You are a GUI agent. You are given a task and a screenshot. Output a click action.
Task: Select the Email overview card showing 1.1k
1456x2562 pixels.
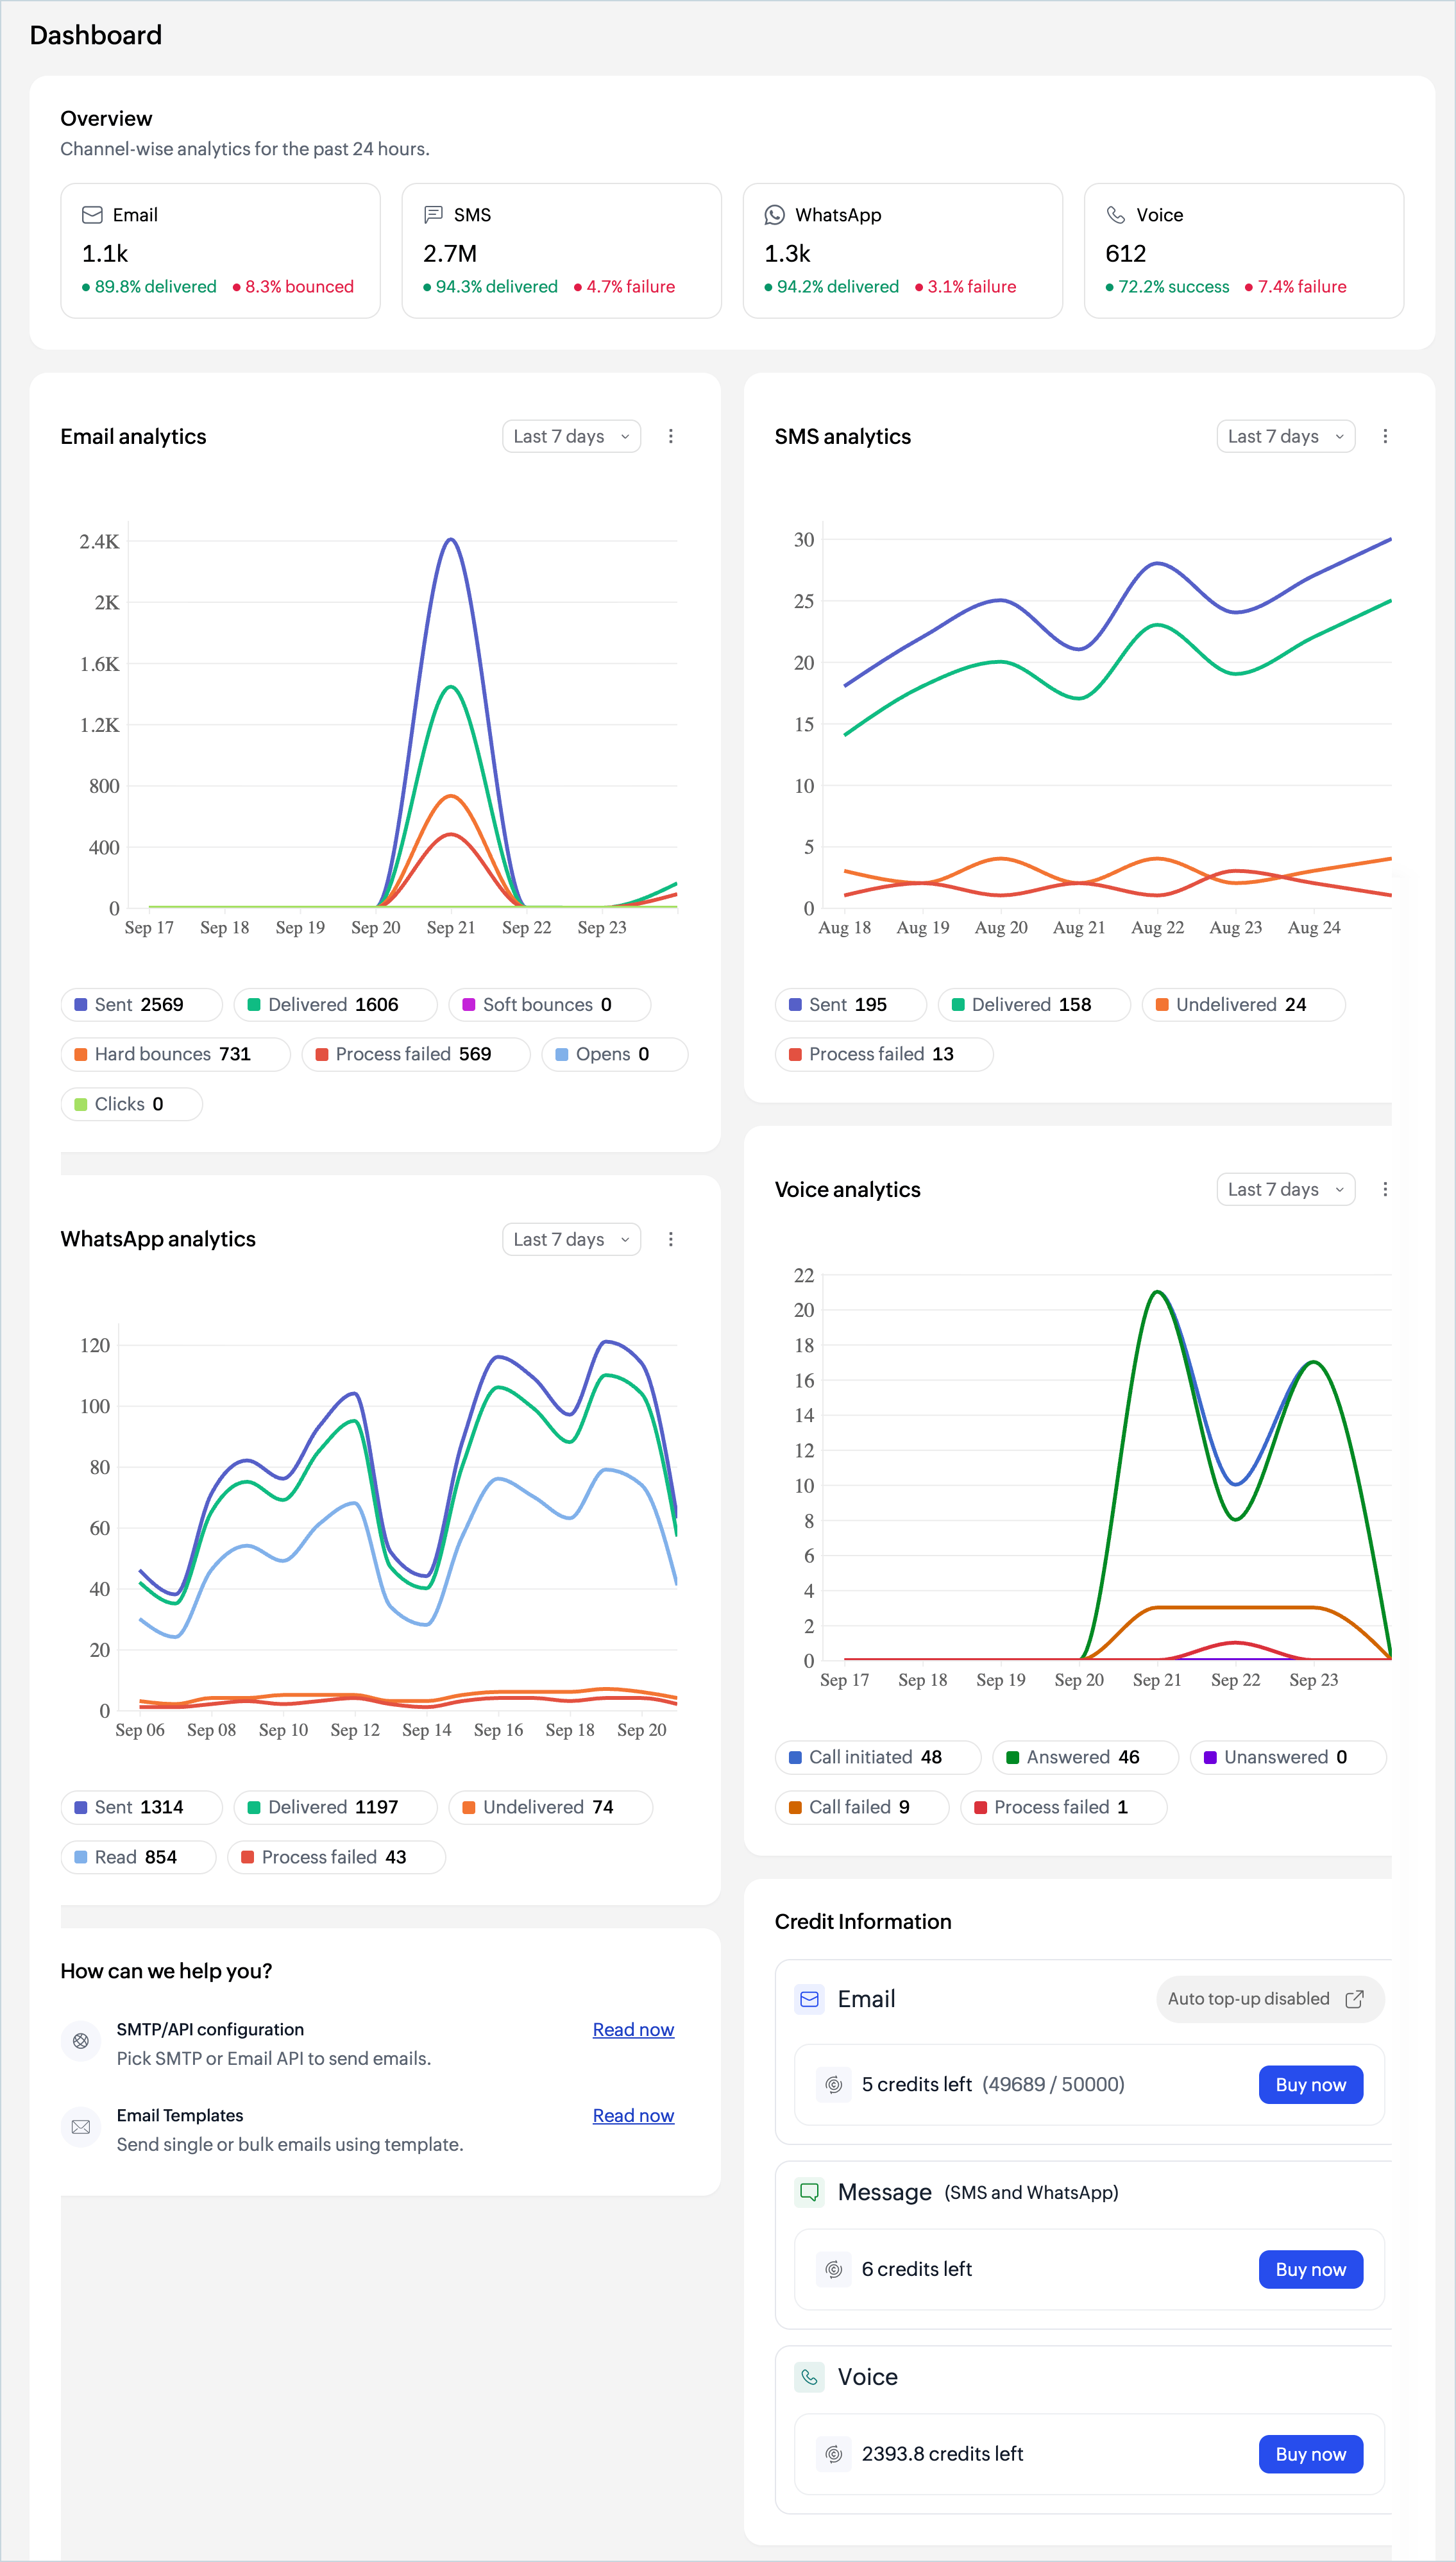(x=220, y=250)
